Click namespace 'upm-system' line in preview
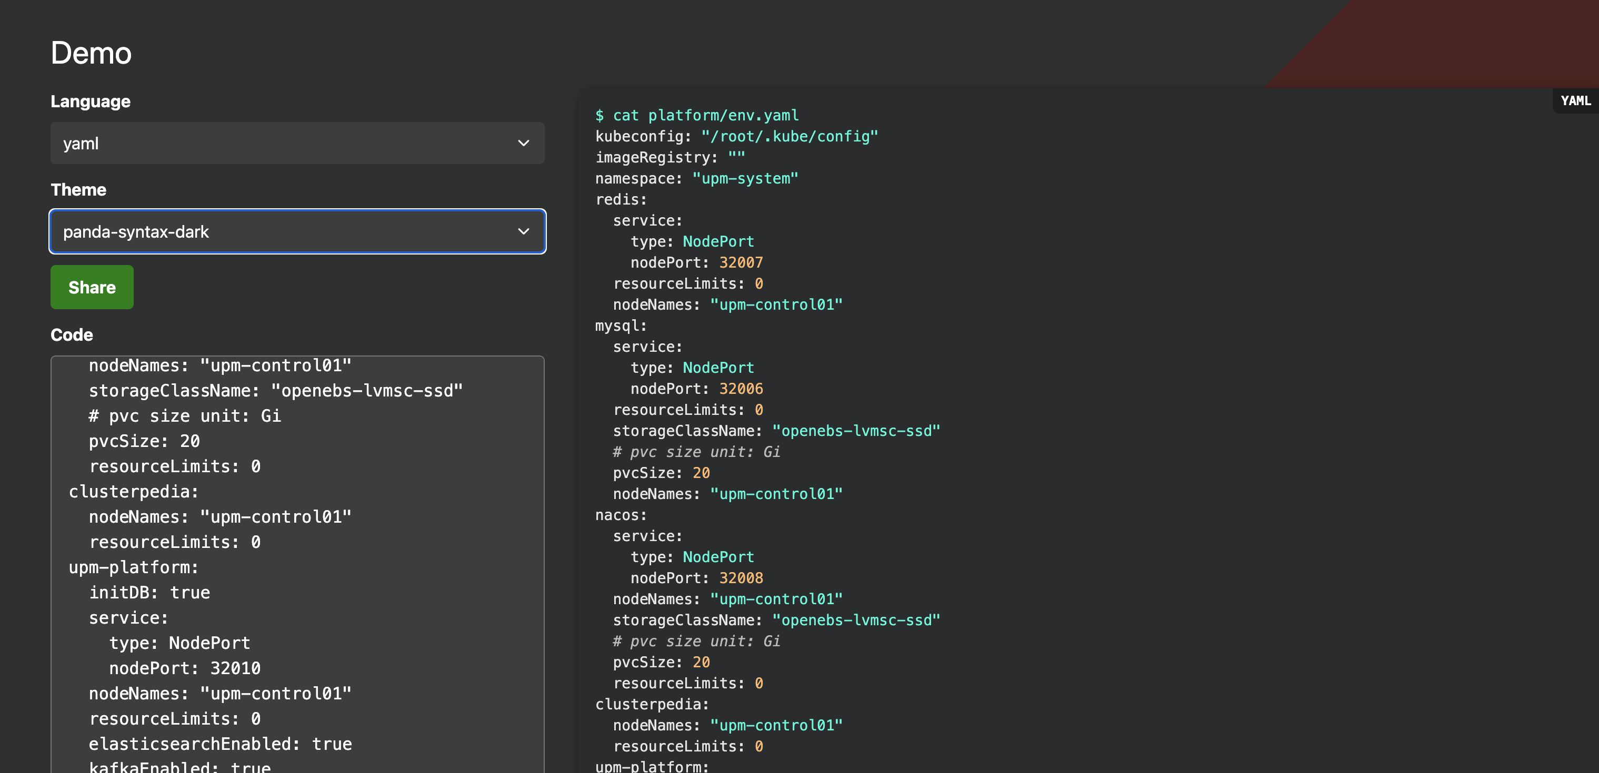The width and height of the screenshot is (1599, 773). click(697, 179)
